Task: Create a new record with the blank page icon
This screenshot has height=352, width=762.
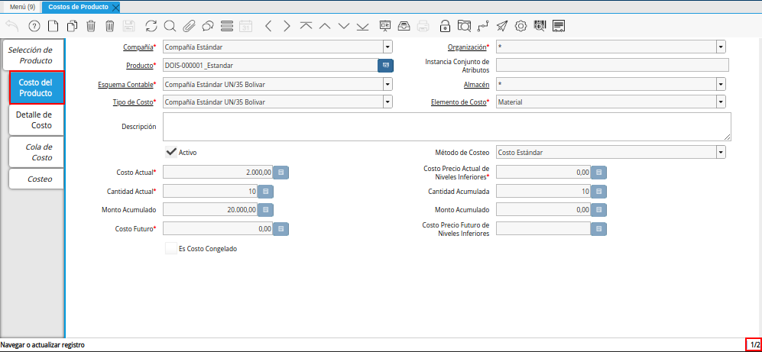Action: click(x=53, y=26)
